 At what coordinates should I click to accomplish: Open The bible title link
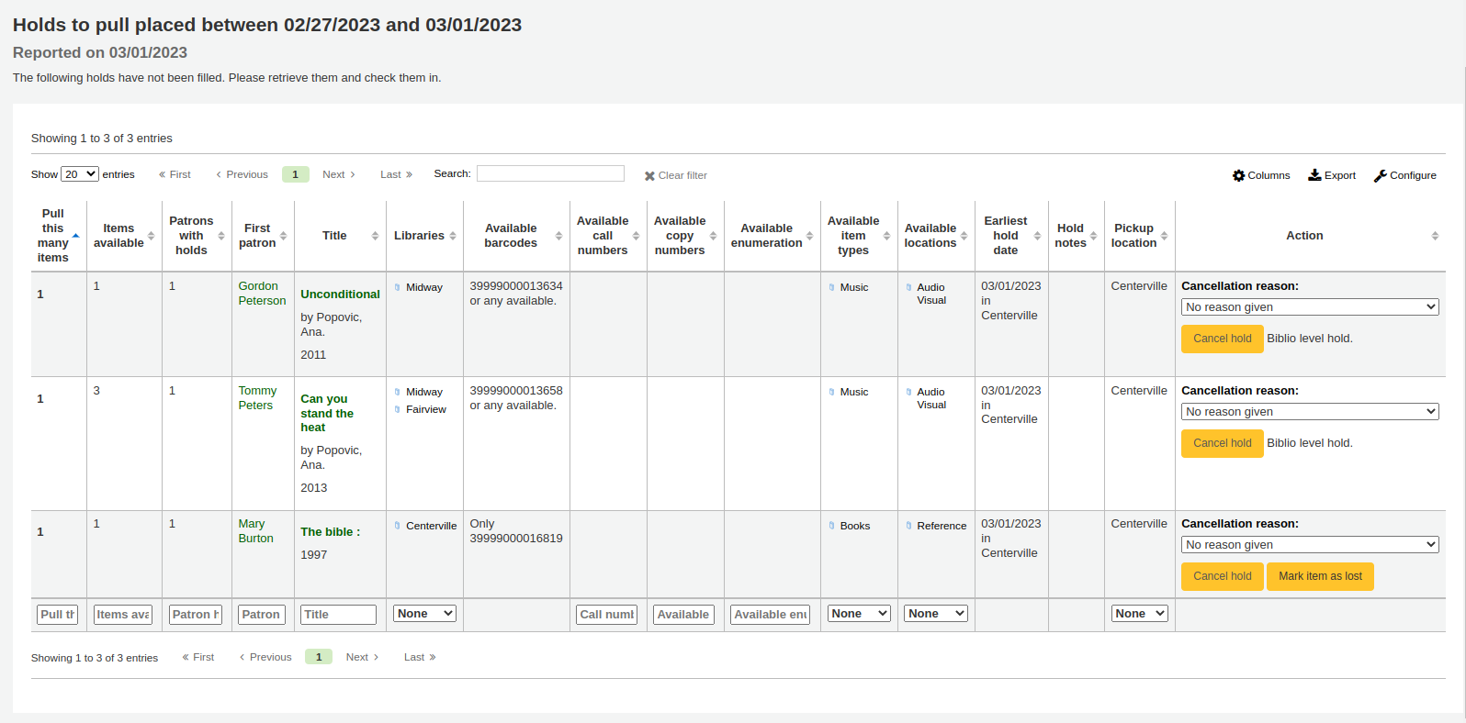coord(330,532)
